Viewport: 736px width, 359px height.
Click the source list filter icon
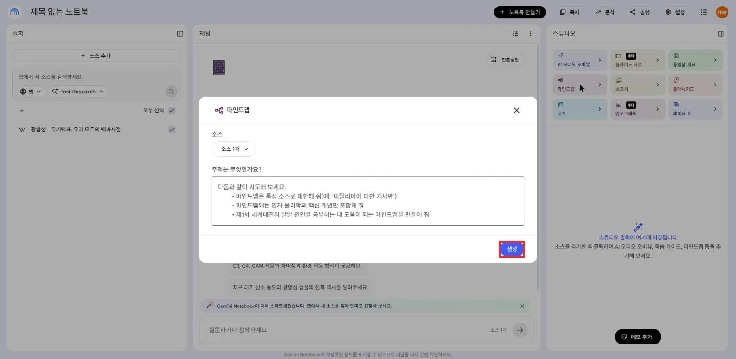pos(23,110)
